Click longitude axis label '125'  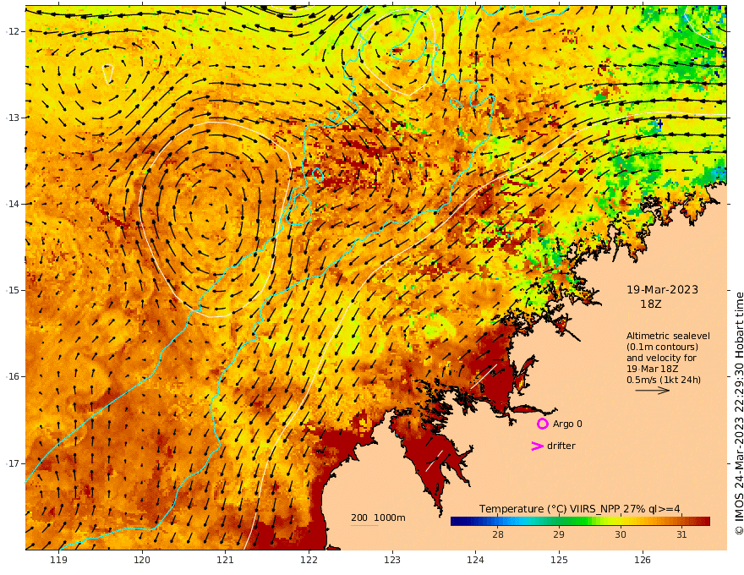pyautogui.click(x=559, y=560)
